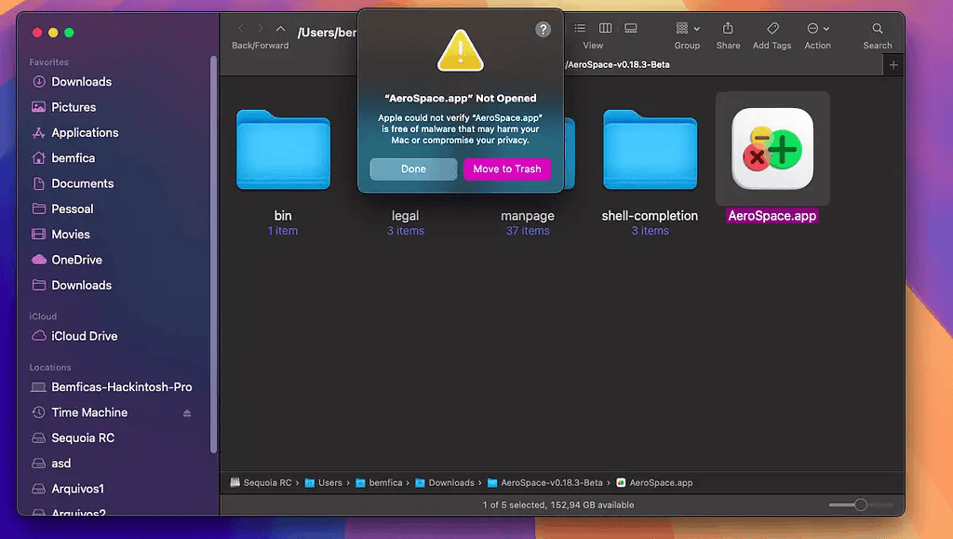This screenshot has width=953, height=539.
Task: Eject the Time Machine volume
Action: 187,413
